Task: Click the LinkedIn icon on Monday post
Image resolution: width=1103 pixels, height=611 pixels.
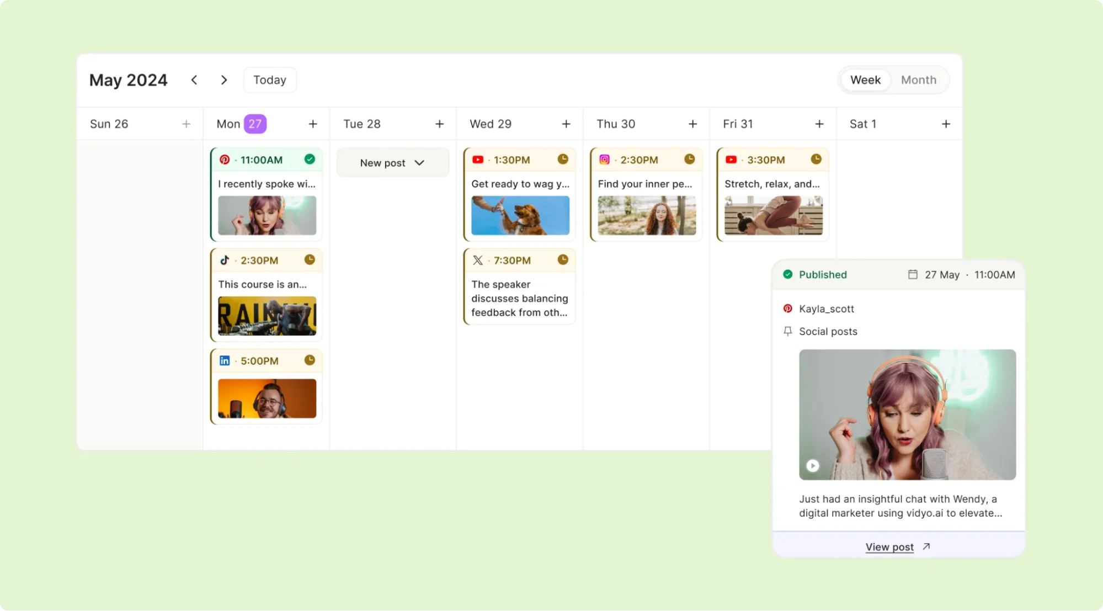Action: [x=224, y=360]
